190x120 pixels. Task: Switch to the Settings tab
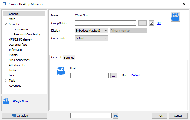click(x=69, y=58)
